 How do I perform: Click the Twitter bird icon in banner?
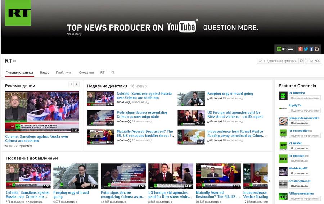click(306, 49)
